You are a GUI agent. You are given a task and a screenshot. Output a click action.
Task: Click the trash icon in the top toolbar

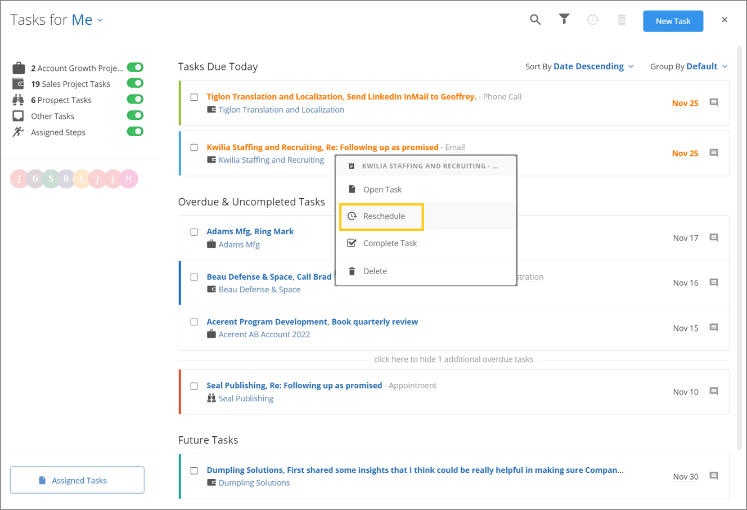pyautogui.click(x=622, y=19)
